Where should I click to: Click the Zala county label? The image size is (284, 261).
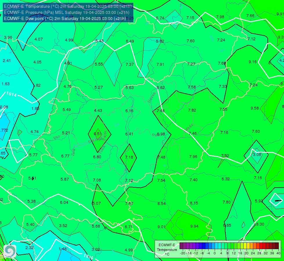(x=73, y=152)
